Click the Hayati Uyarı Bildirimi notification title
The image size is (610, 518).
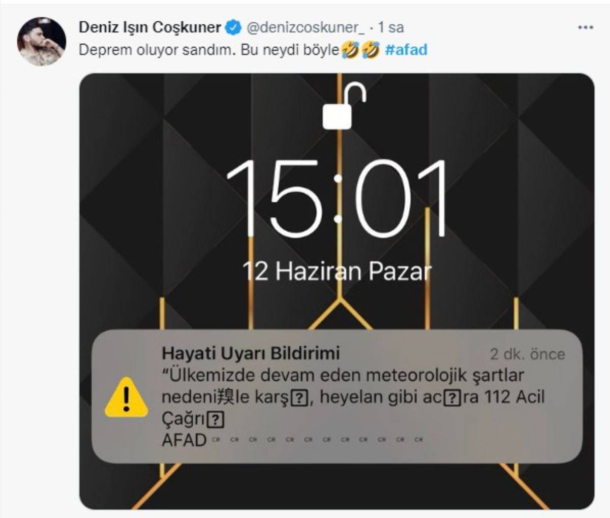point(251,353)
